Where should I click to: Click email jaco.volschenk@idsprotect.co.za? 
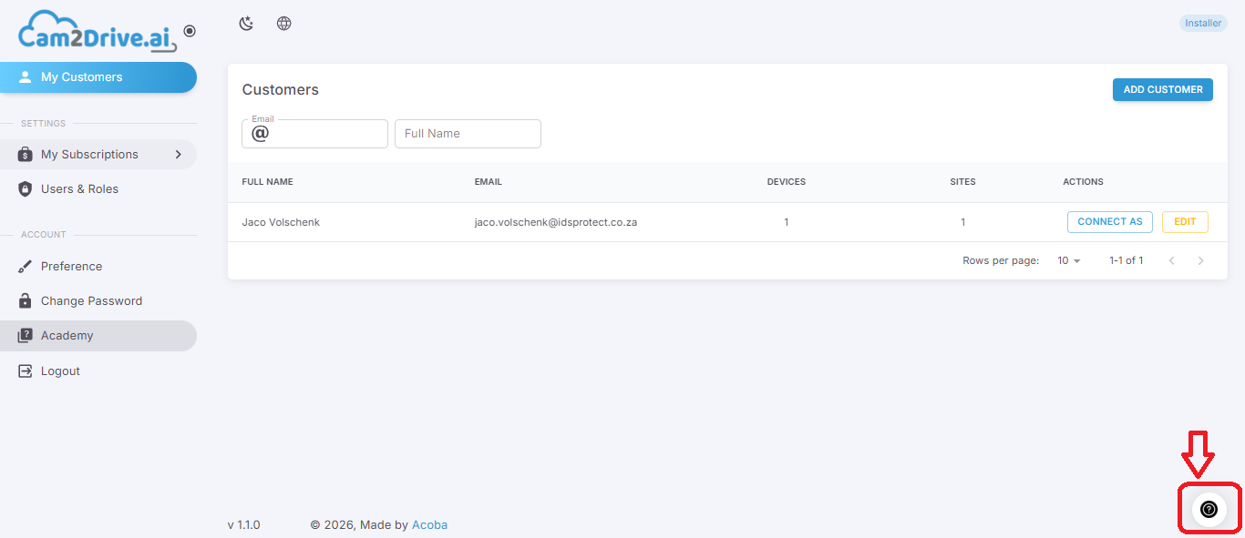coord(556,222)
